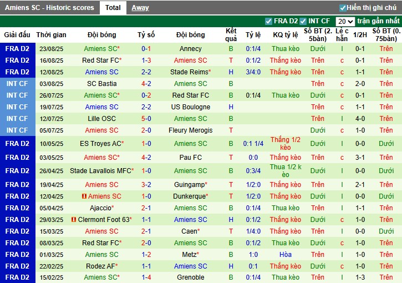Screen dimensions: 402x283
Task: Click the Fleury Merogis team name
Action: [x=191, y=130]
